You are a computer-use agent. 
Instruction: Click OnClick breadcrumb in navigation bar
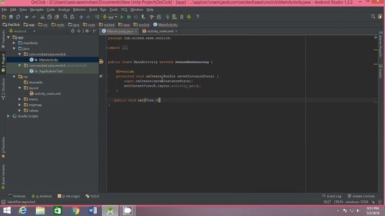[11, 25]
